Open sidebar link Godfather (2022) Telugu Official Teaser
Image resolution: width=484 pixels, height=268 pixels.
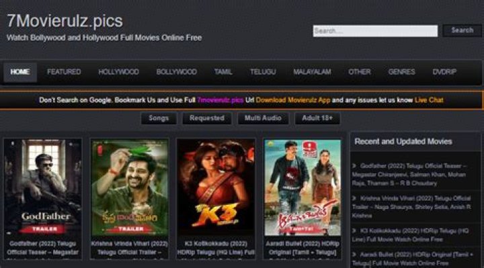pyautogui.click(x=409, y=175)
